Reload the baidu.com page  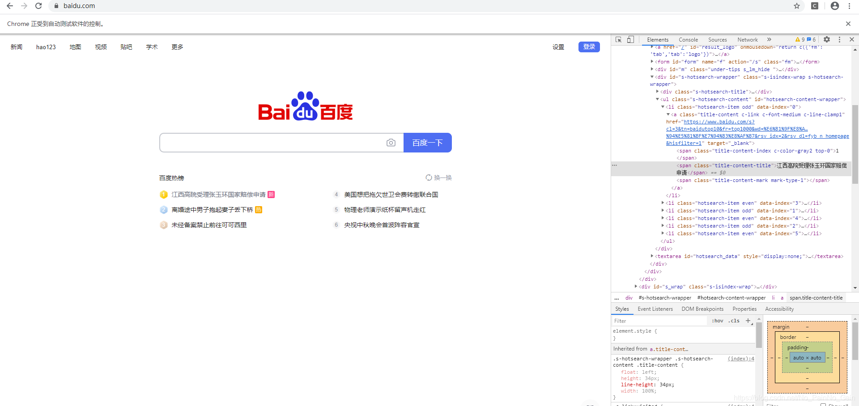click(x=38, y=6)
